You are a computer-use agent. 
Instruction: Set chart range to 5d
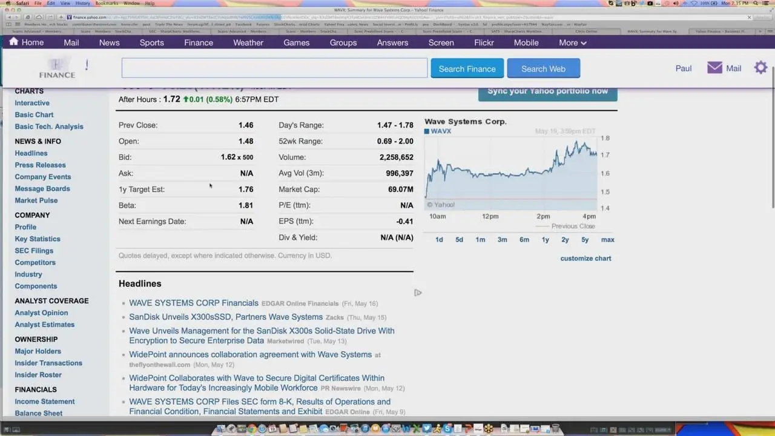(459, 240)
